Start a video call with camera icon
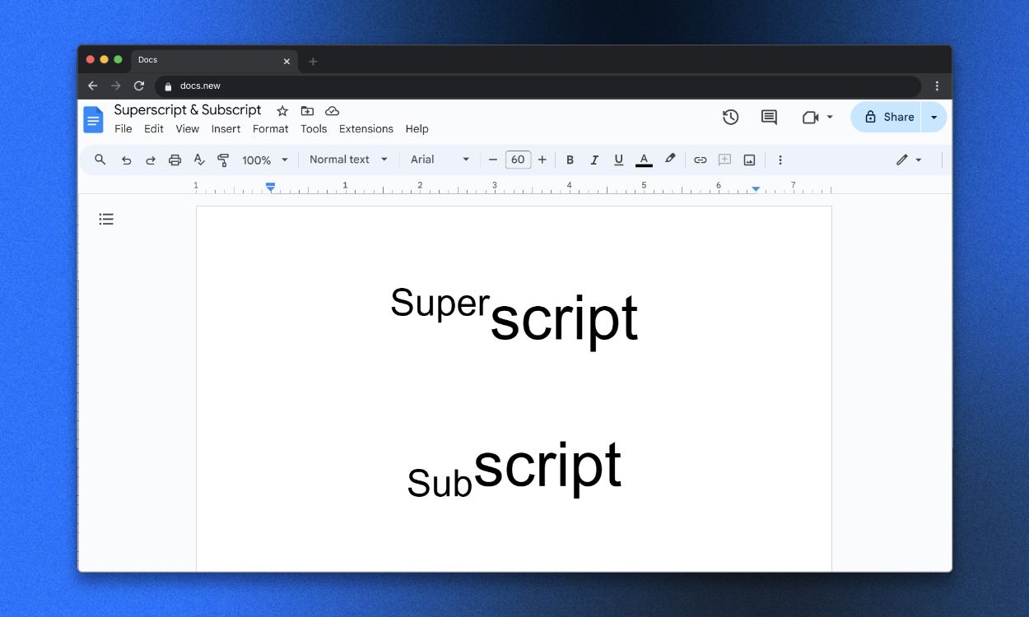Viewport: 1029px width, 617px height. tap(810, 118)
